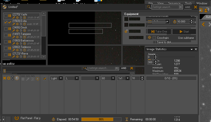Click the exposure stopwatch icon beside 10.000
The image size is (211, 122).
[x=175, y=22]
